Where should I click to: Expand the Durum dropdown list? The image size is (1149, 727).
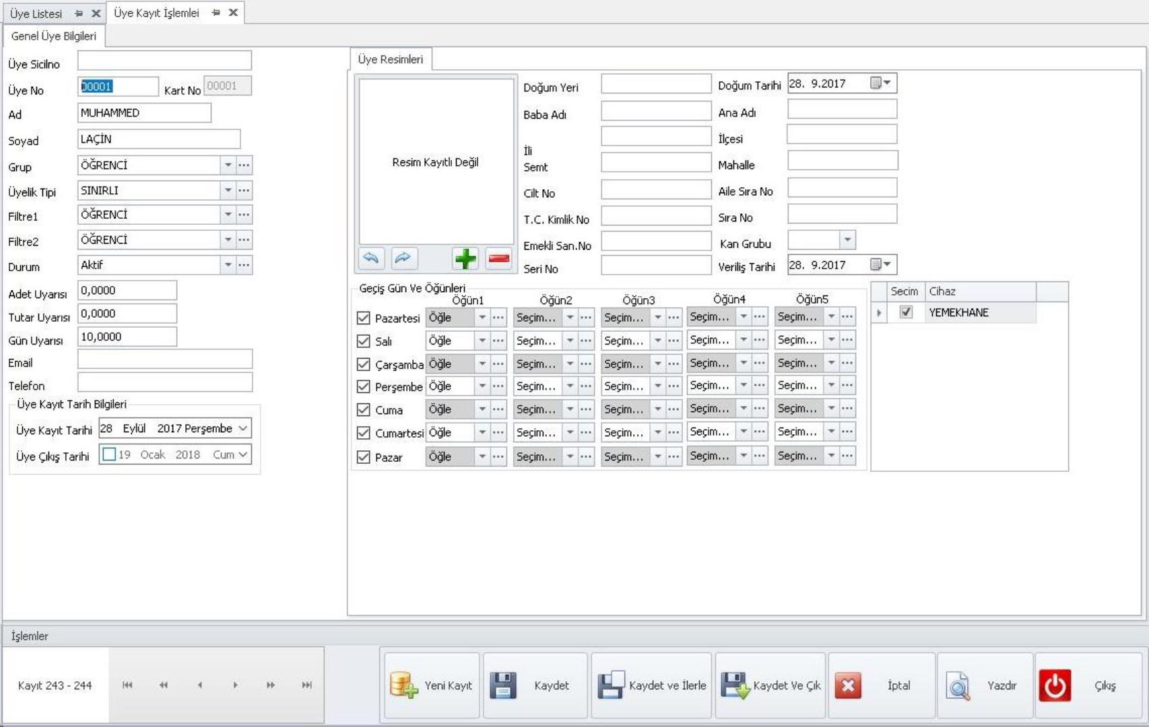point(228,265)
